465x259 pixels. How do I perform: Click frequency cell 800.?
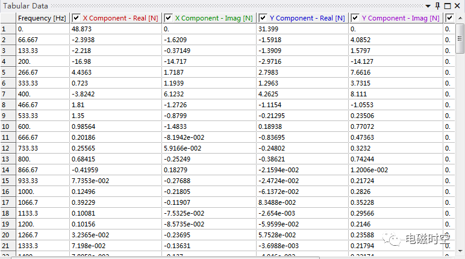point(43,159)
